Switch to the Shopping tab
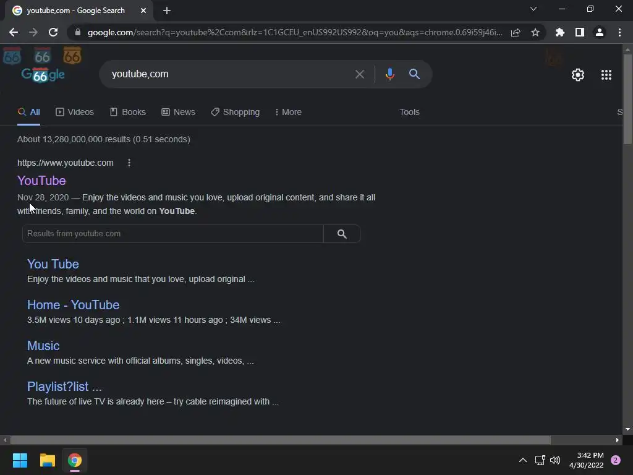 [236, 112]
